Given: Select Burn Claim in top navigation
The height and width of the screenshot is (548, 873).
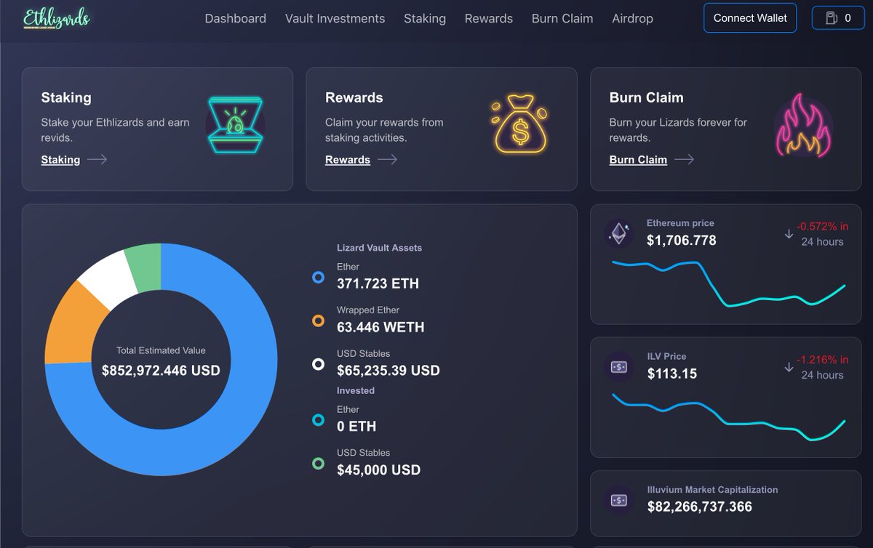Looking at the screenshot, I should [562, 19].
